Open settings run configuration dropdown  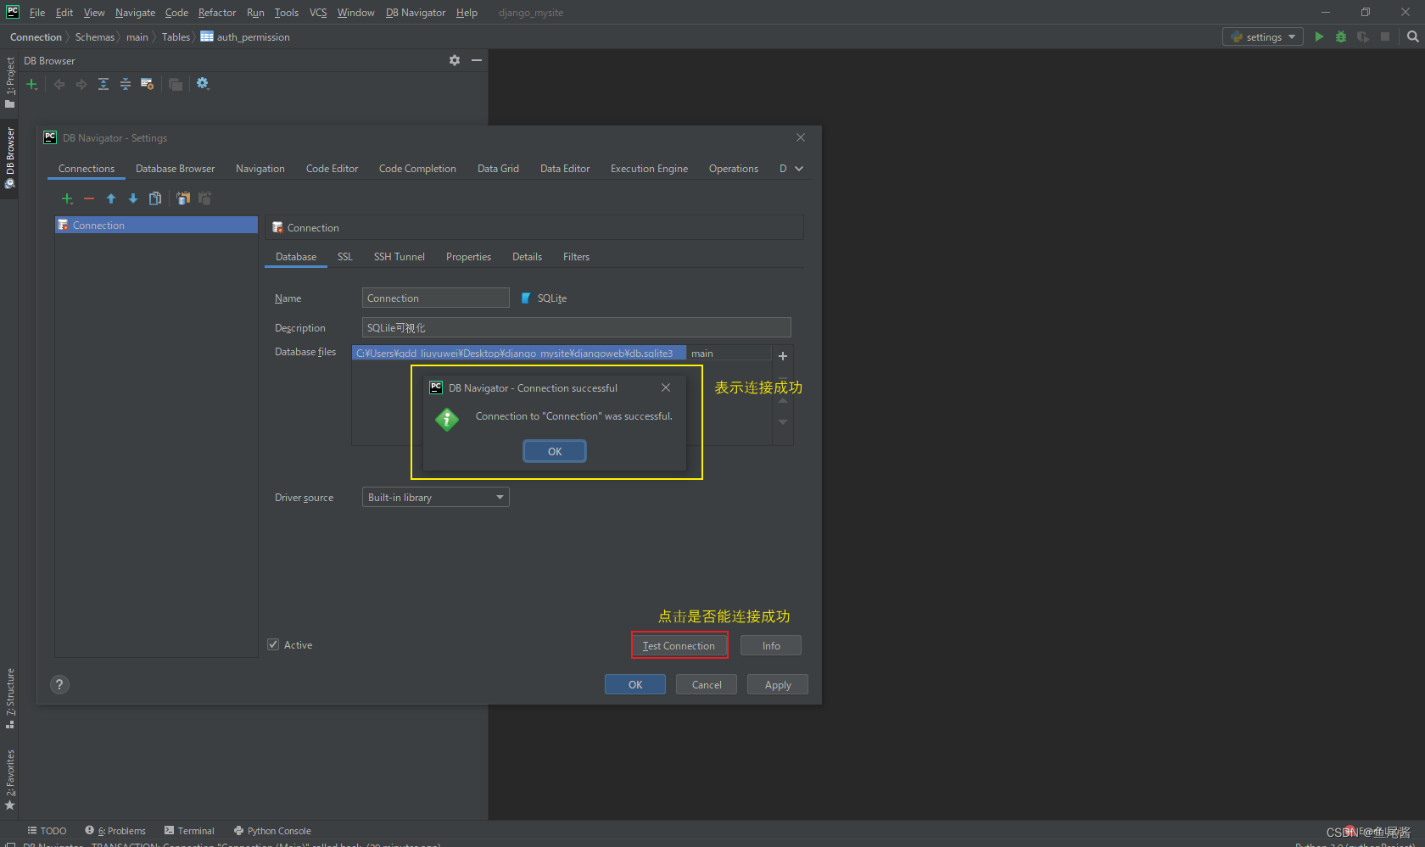[x=1263, y=36]
